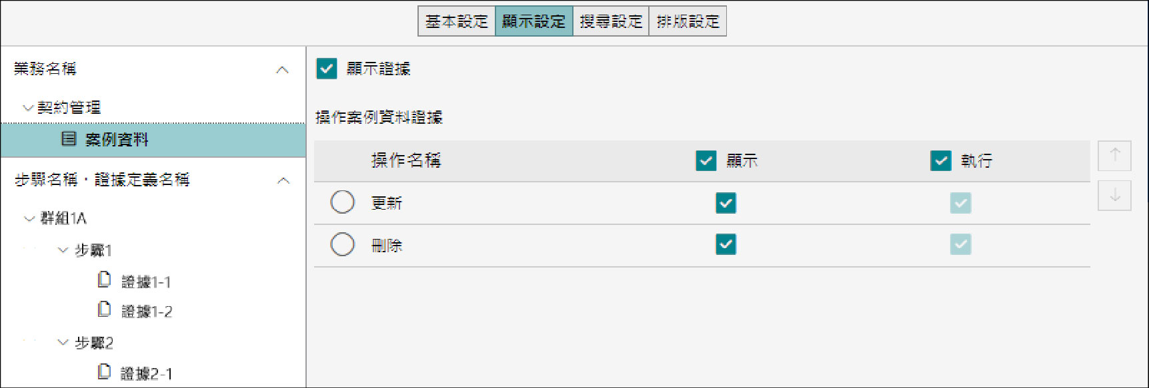Click the 證據1-2 document icon
The image size is (1149, 388).
pyautogui.click(x=104, y=309)
